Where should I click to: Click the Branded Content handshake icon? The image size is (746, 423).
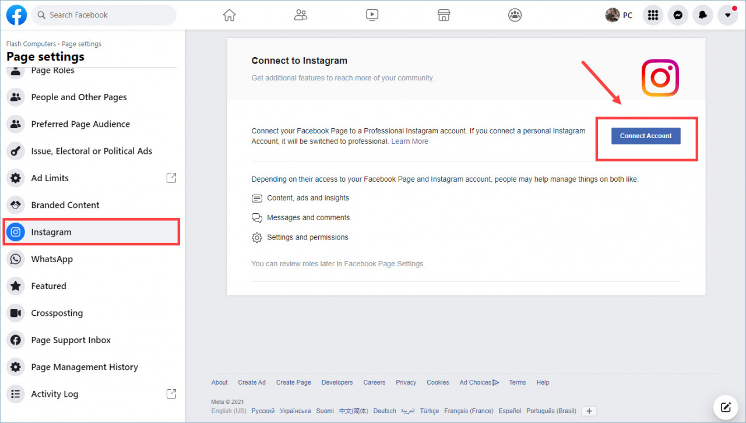pyautogui.click(x=16, y=205)
